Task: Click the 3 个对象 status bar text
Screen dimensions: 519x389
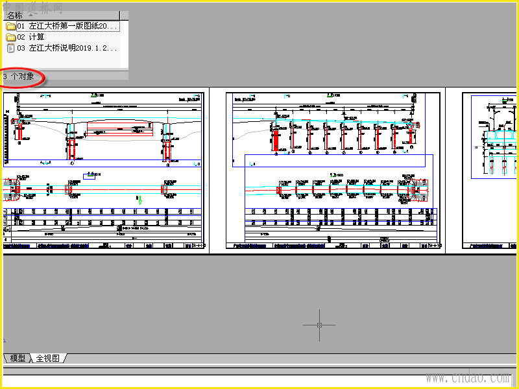Action: 19,77
